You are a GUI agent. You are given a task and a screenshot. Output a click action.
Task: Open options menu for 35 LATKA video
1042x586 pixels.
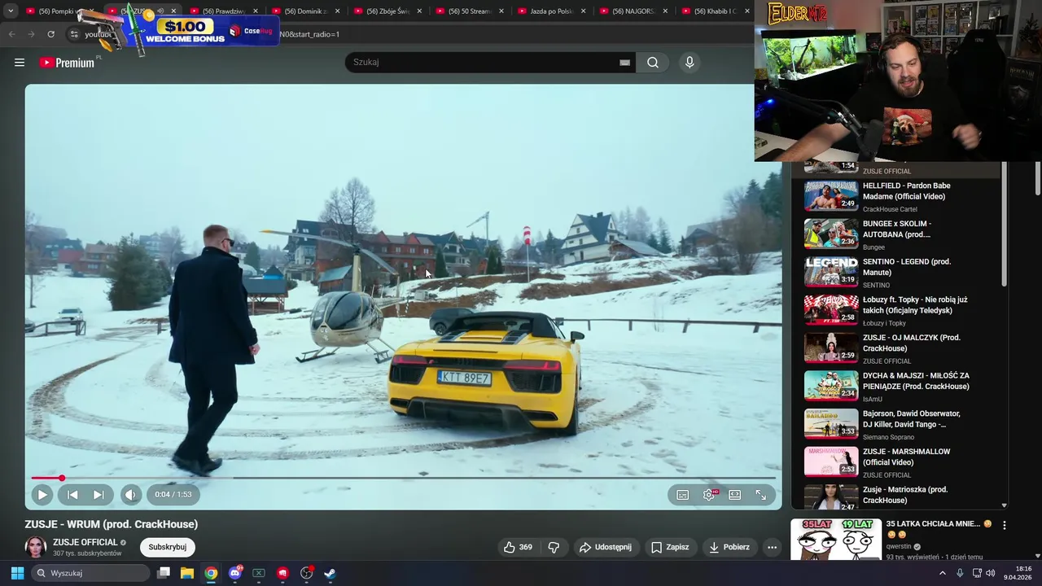[1004, 526]
